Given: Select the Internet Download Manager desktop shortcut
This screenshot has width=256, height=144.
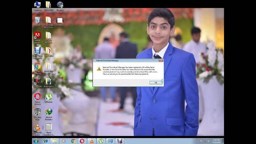Looking at the screenshot, I should coord(49,114).
